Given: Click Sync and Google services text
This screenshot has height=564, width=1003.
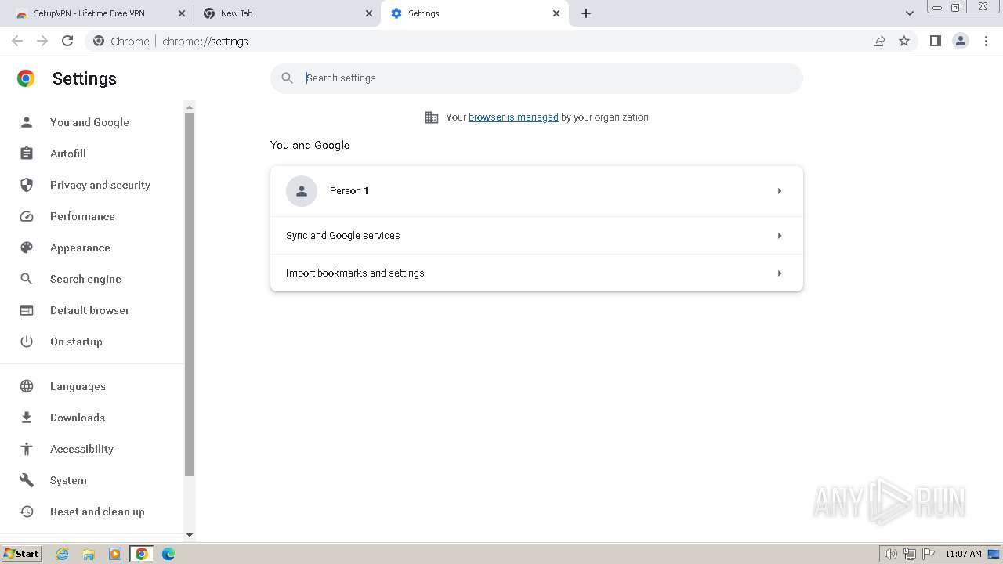Looking at the screenshot, I should (343, 236).
